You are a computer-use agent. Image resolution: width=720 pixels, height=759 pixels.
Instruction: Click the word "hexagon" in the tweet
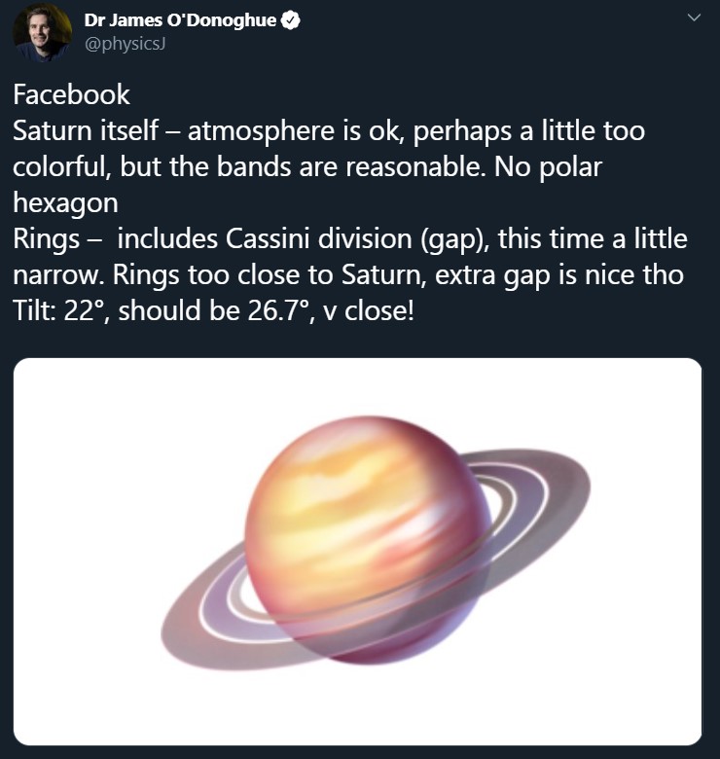point(65,202)
